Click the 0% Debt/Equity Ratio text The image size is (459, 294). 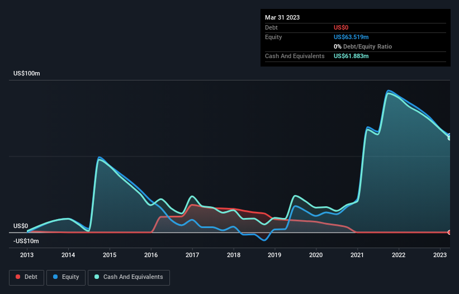coord(363,46)
